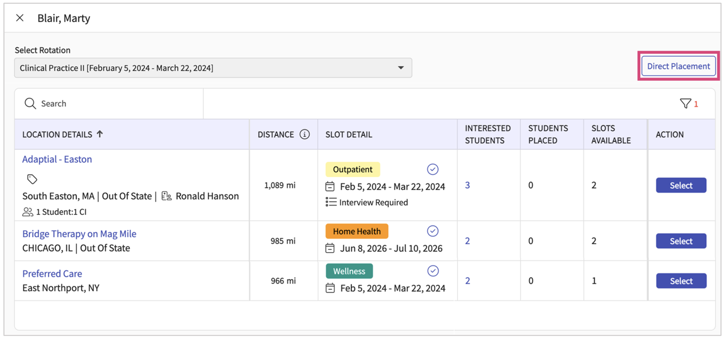The width and height of the screenshot is (726, 339).
Task: Click the Distance info icon
Action: [304, 134]
